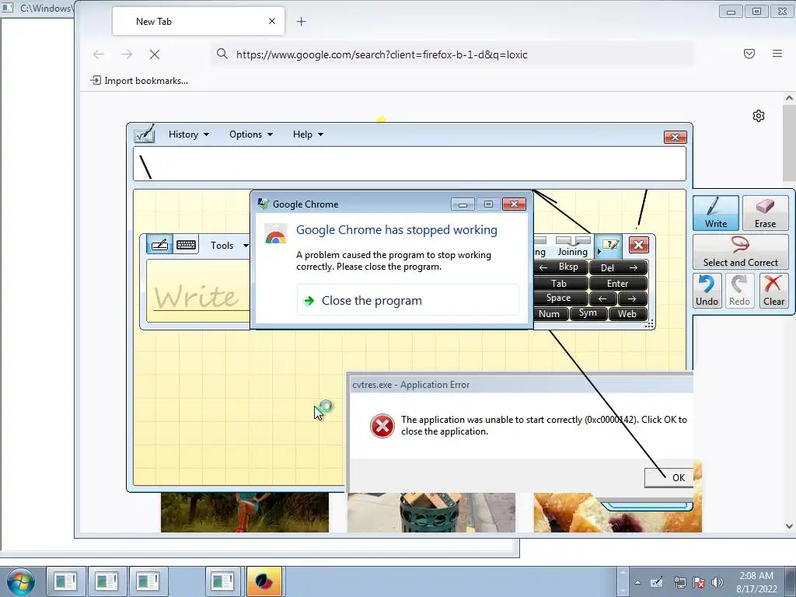The image size is (796, 597).
Task: Toggle the Web key on input panel
Action: coord(627,314)
